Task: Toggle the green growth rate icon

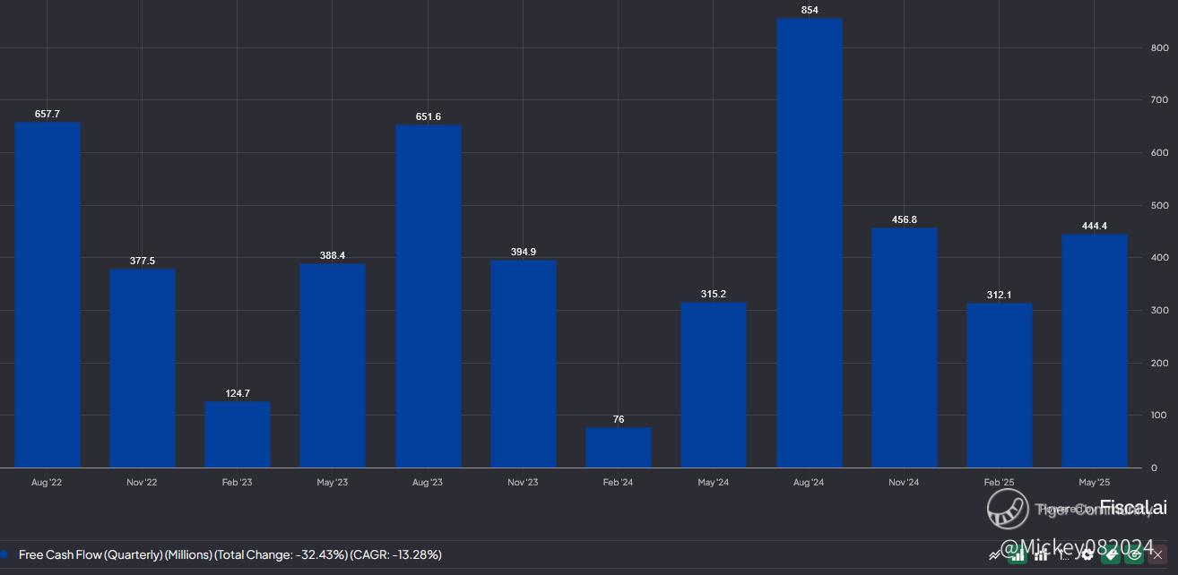Action: (1134, 555)
